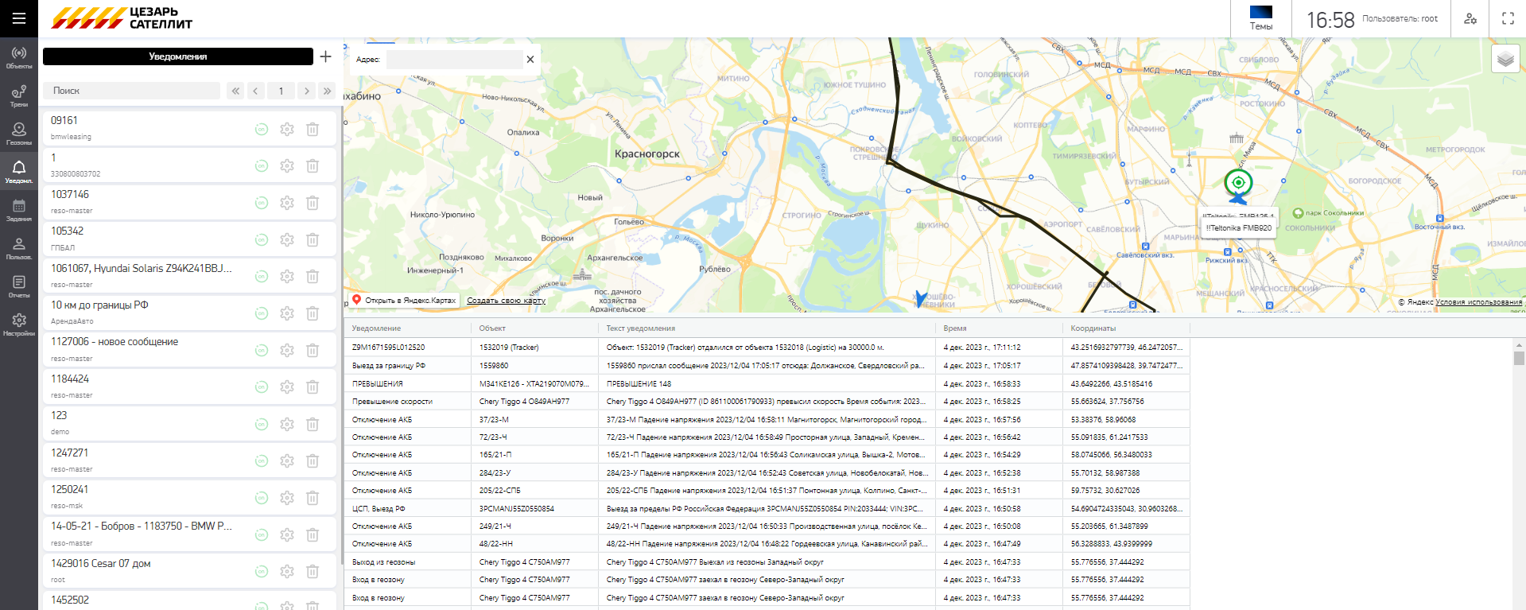Click the table vertical scrollbar thumb
The width and height of the screenshot is (1526, 610).
(1519, 358)
